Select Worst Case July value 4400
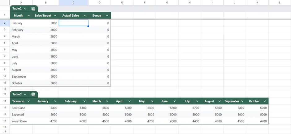The height and width of the screenshot is (134, 291). [190, 121]
